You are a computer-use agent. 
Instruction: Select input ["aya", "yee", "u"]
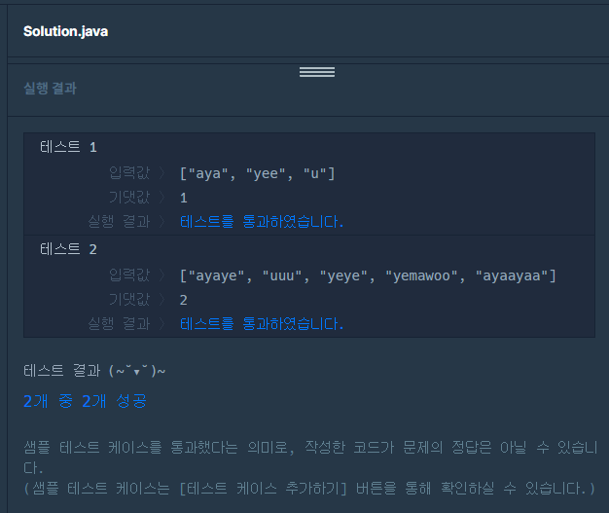[257, 173]
